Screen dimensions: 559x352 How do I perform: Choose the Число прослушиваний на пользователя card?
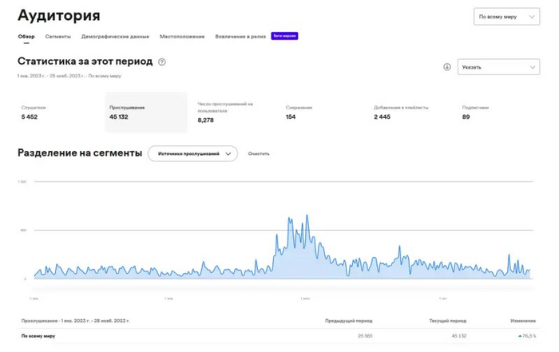[234, 113]
